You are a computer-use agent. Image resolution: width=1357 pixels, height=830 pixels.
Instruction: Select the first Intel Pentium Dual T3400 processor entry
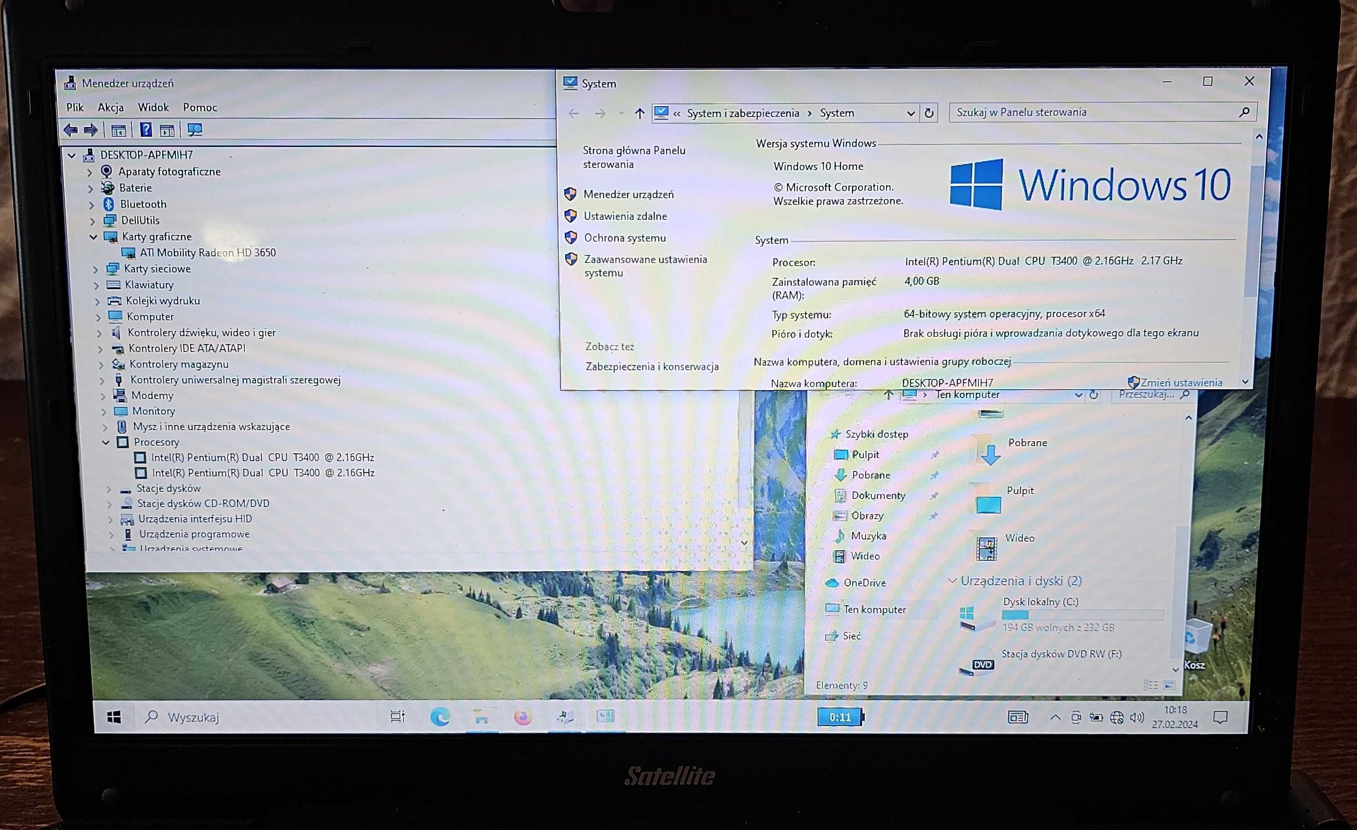coord(263,458)
